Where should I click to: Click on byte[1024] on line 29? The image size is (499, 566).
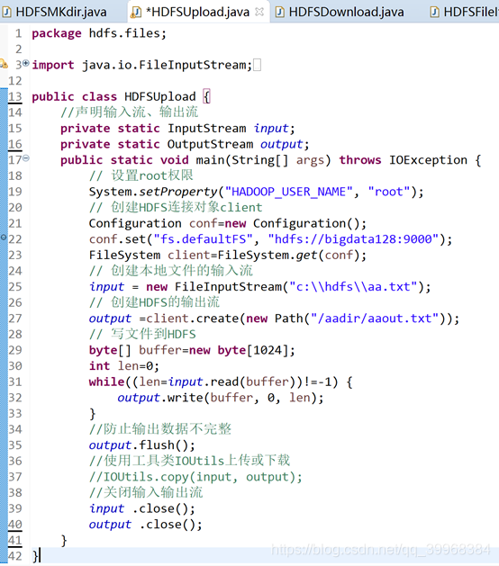click(x=252, y=350)
